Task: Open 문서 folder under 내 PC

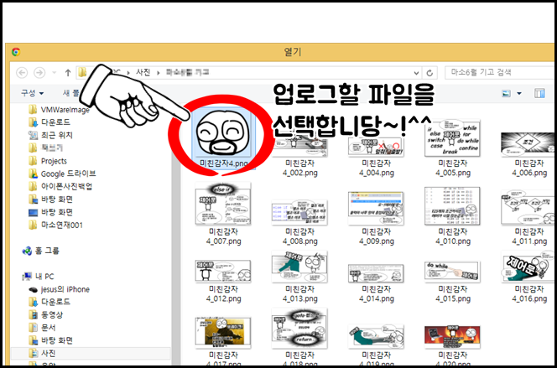Action: (x=42, y=327)
